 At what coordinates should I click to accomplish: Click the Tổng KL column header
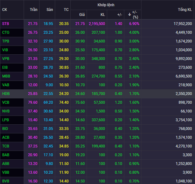[185, 10]
